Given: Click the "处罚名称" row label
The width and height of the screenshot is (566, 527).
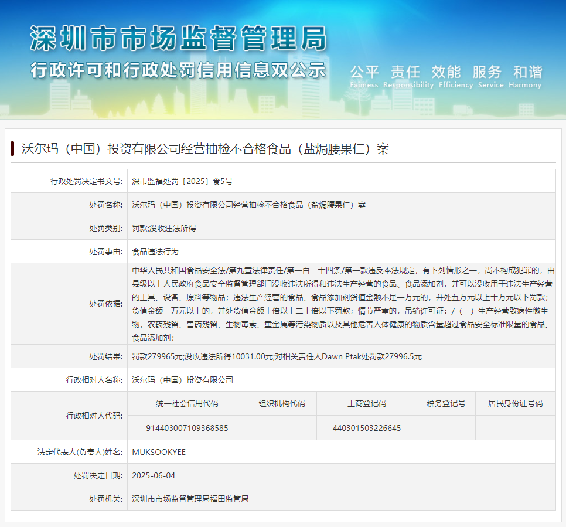Looking at the screenshot, I should pos(106,205).
